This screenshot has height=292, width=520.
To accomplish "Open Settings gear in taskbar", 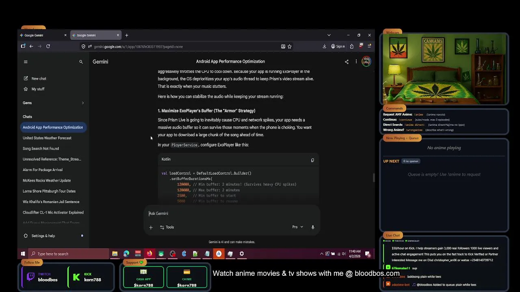I will tap(242, 254).
